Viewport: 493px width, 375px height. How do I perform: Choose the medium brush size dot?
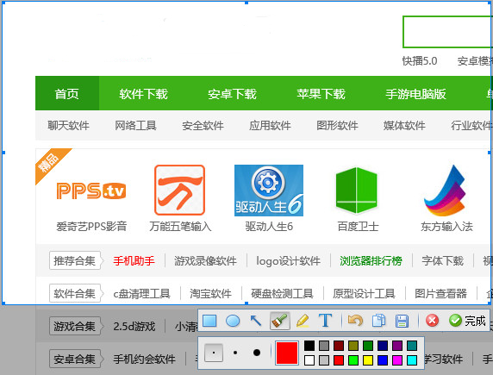click(235, 353)
